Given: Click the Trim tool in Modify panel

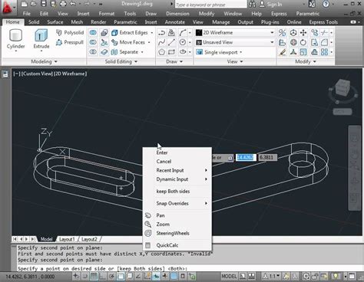Looking at the screenshot, I should click(x=324, y=32).
